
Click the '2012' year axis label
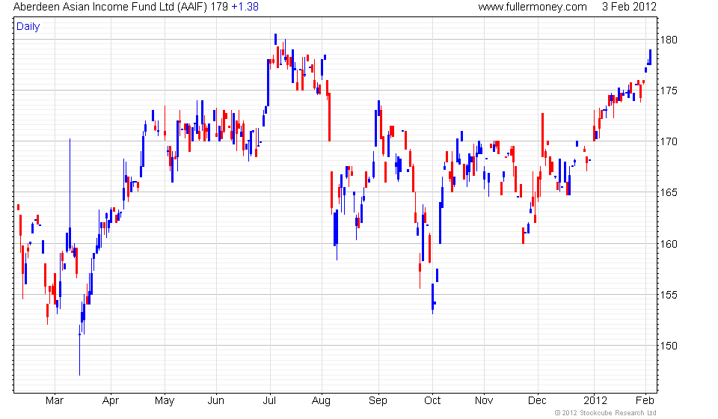click(x=595, y=401)
